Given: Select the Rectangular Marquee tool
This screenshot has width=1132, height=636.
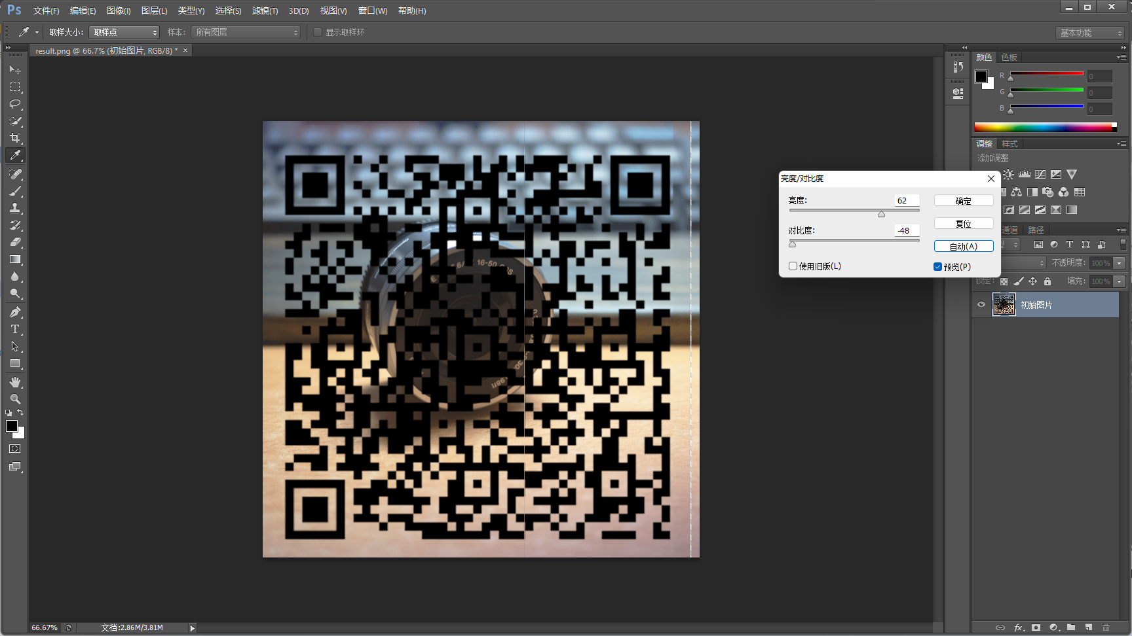Looking at the screenshot, I should pyautogui.click(x=15, y=87).
